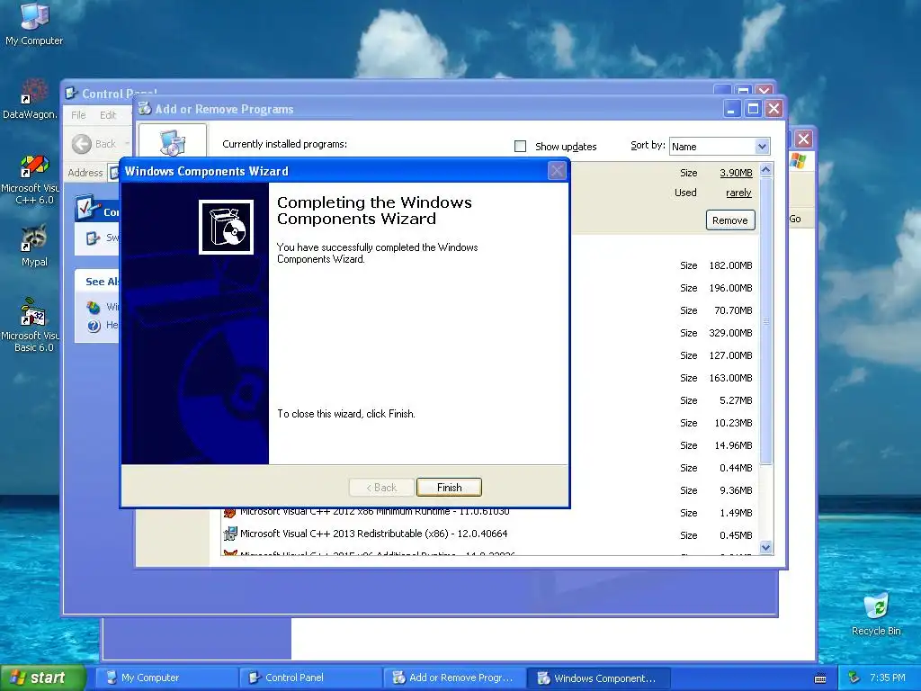Open the Sort by Name dropdown
The height and width of the screenshot is (691, 921).
762,147
